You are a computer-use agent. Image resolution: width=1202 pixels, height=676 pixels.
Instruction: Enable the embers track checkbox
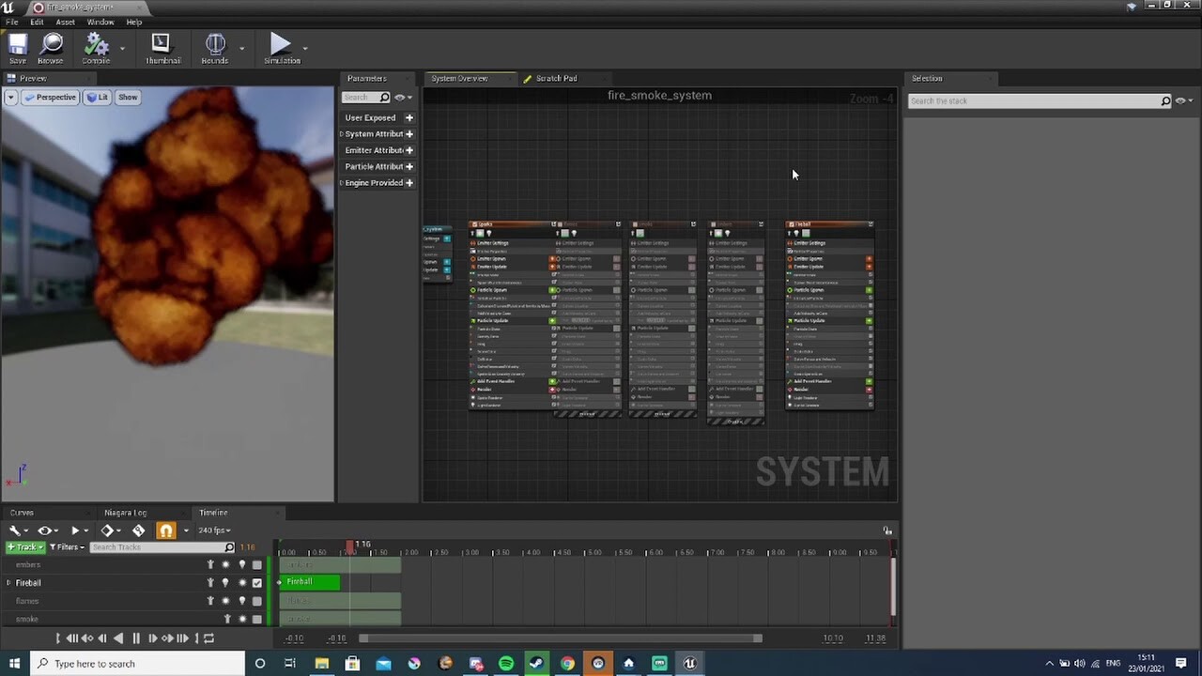coord(257,565)
